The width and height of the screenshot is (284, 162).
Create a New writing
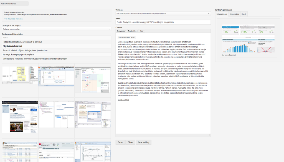click(143, 142)
